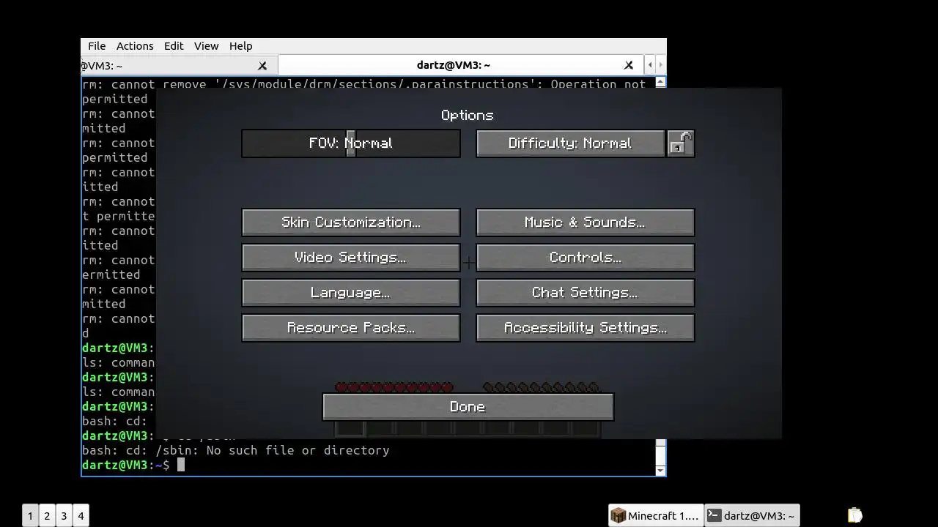Open the terminal File menu
Image resolution: width=938 pixels, height=527 pixels.
coord(97,46)
